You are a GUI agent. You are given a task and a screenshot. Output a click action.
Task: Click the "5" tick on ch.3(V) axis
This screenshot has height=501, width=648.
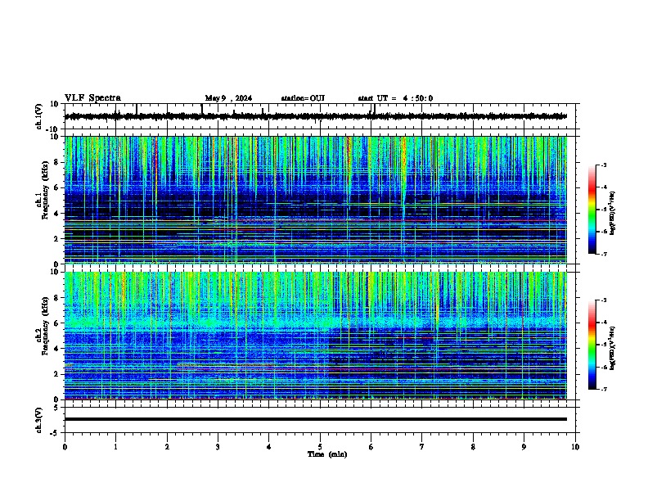pyautogui.click(x=57, y=408)
